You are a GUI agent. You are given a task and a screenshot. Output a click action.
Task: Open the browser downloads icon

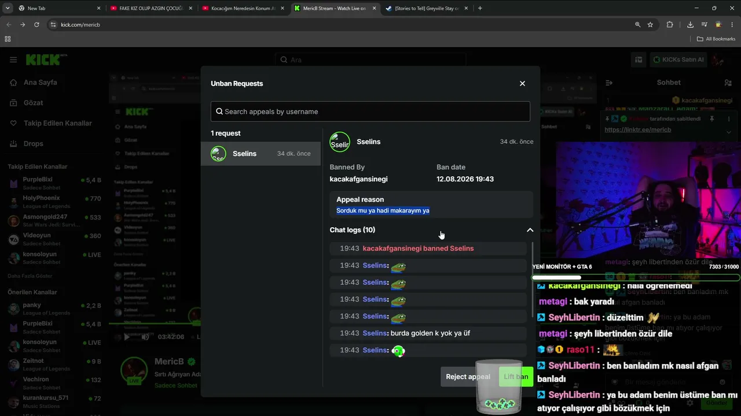pos(690,25)
